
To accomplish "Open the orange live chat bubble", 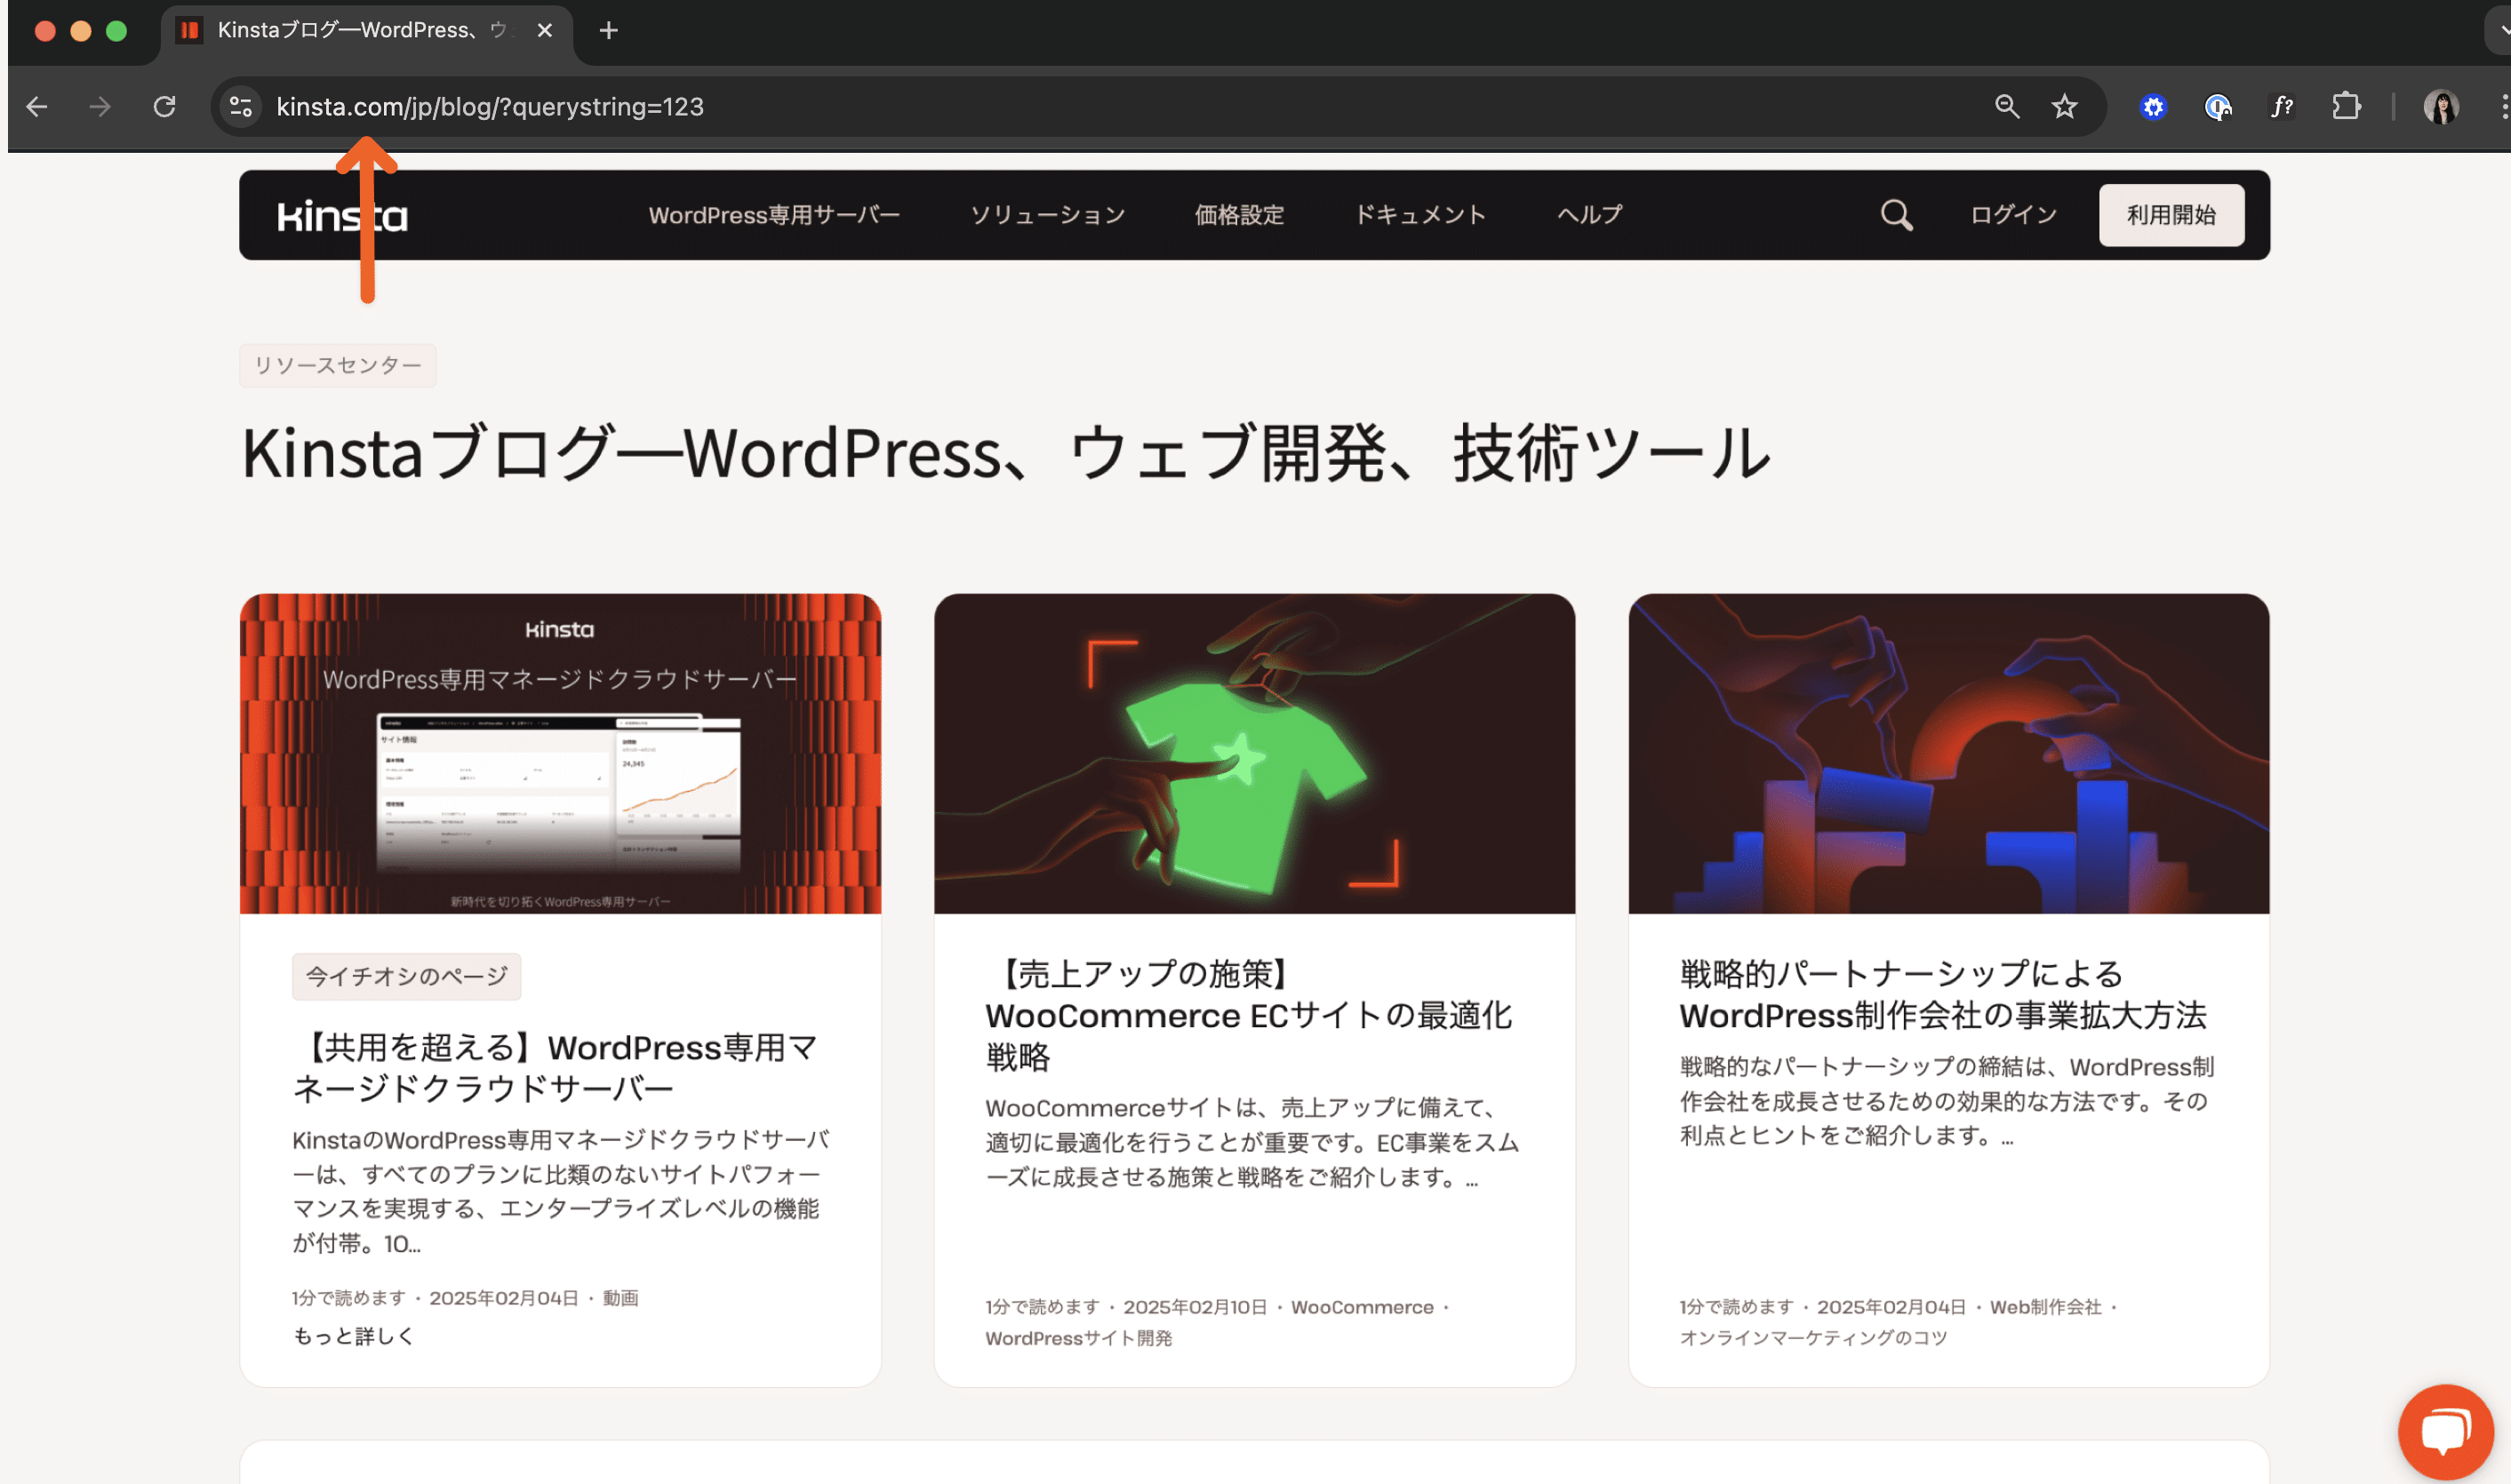I will pos(2444,1431).
